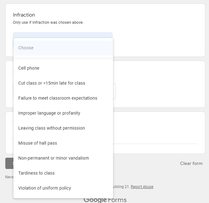The image size is (209, 203).
Task: Select the placeholder "Choose" option
Action: point(26,48)
